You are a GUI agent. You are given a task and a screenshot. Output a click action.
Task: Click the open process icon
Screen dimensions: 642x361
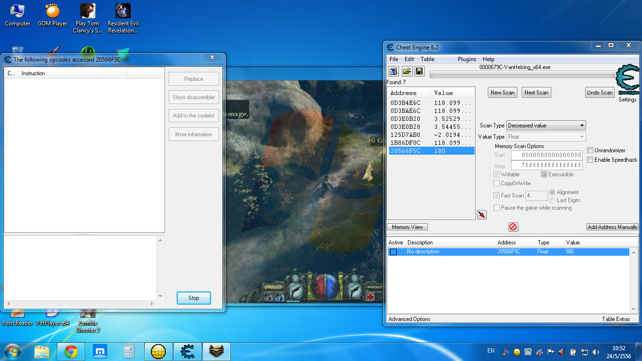(393, 71)
